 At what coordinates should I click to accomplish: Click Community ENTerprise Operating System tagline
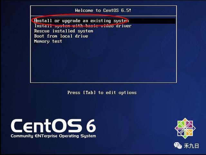pyautogui.click(x=53, y=136)
